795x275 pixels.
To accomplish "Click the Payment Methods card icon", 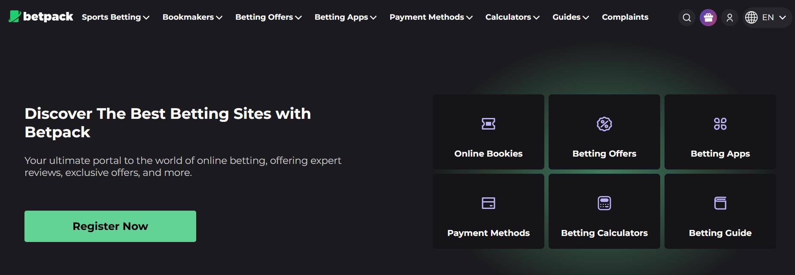I will [x=489, y=203].
